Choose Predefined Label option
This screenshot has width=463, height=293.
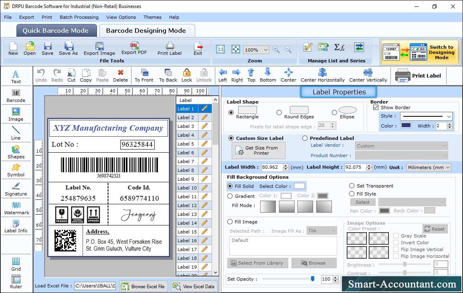coord(305,138)
